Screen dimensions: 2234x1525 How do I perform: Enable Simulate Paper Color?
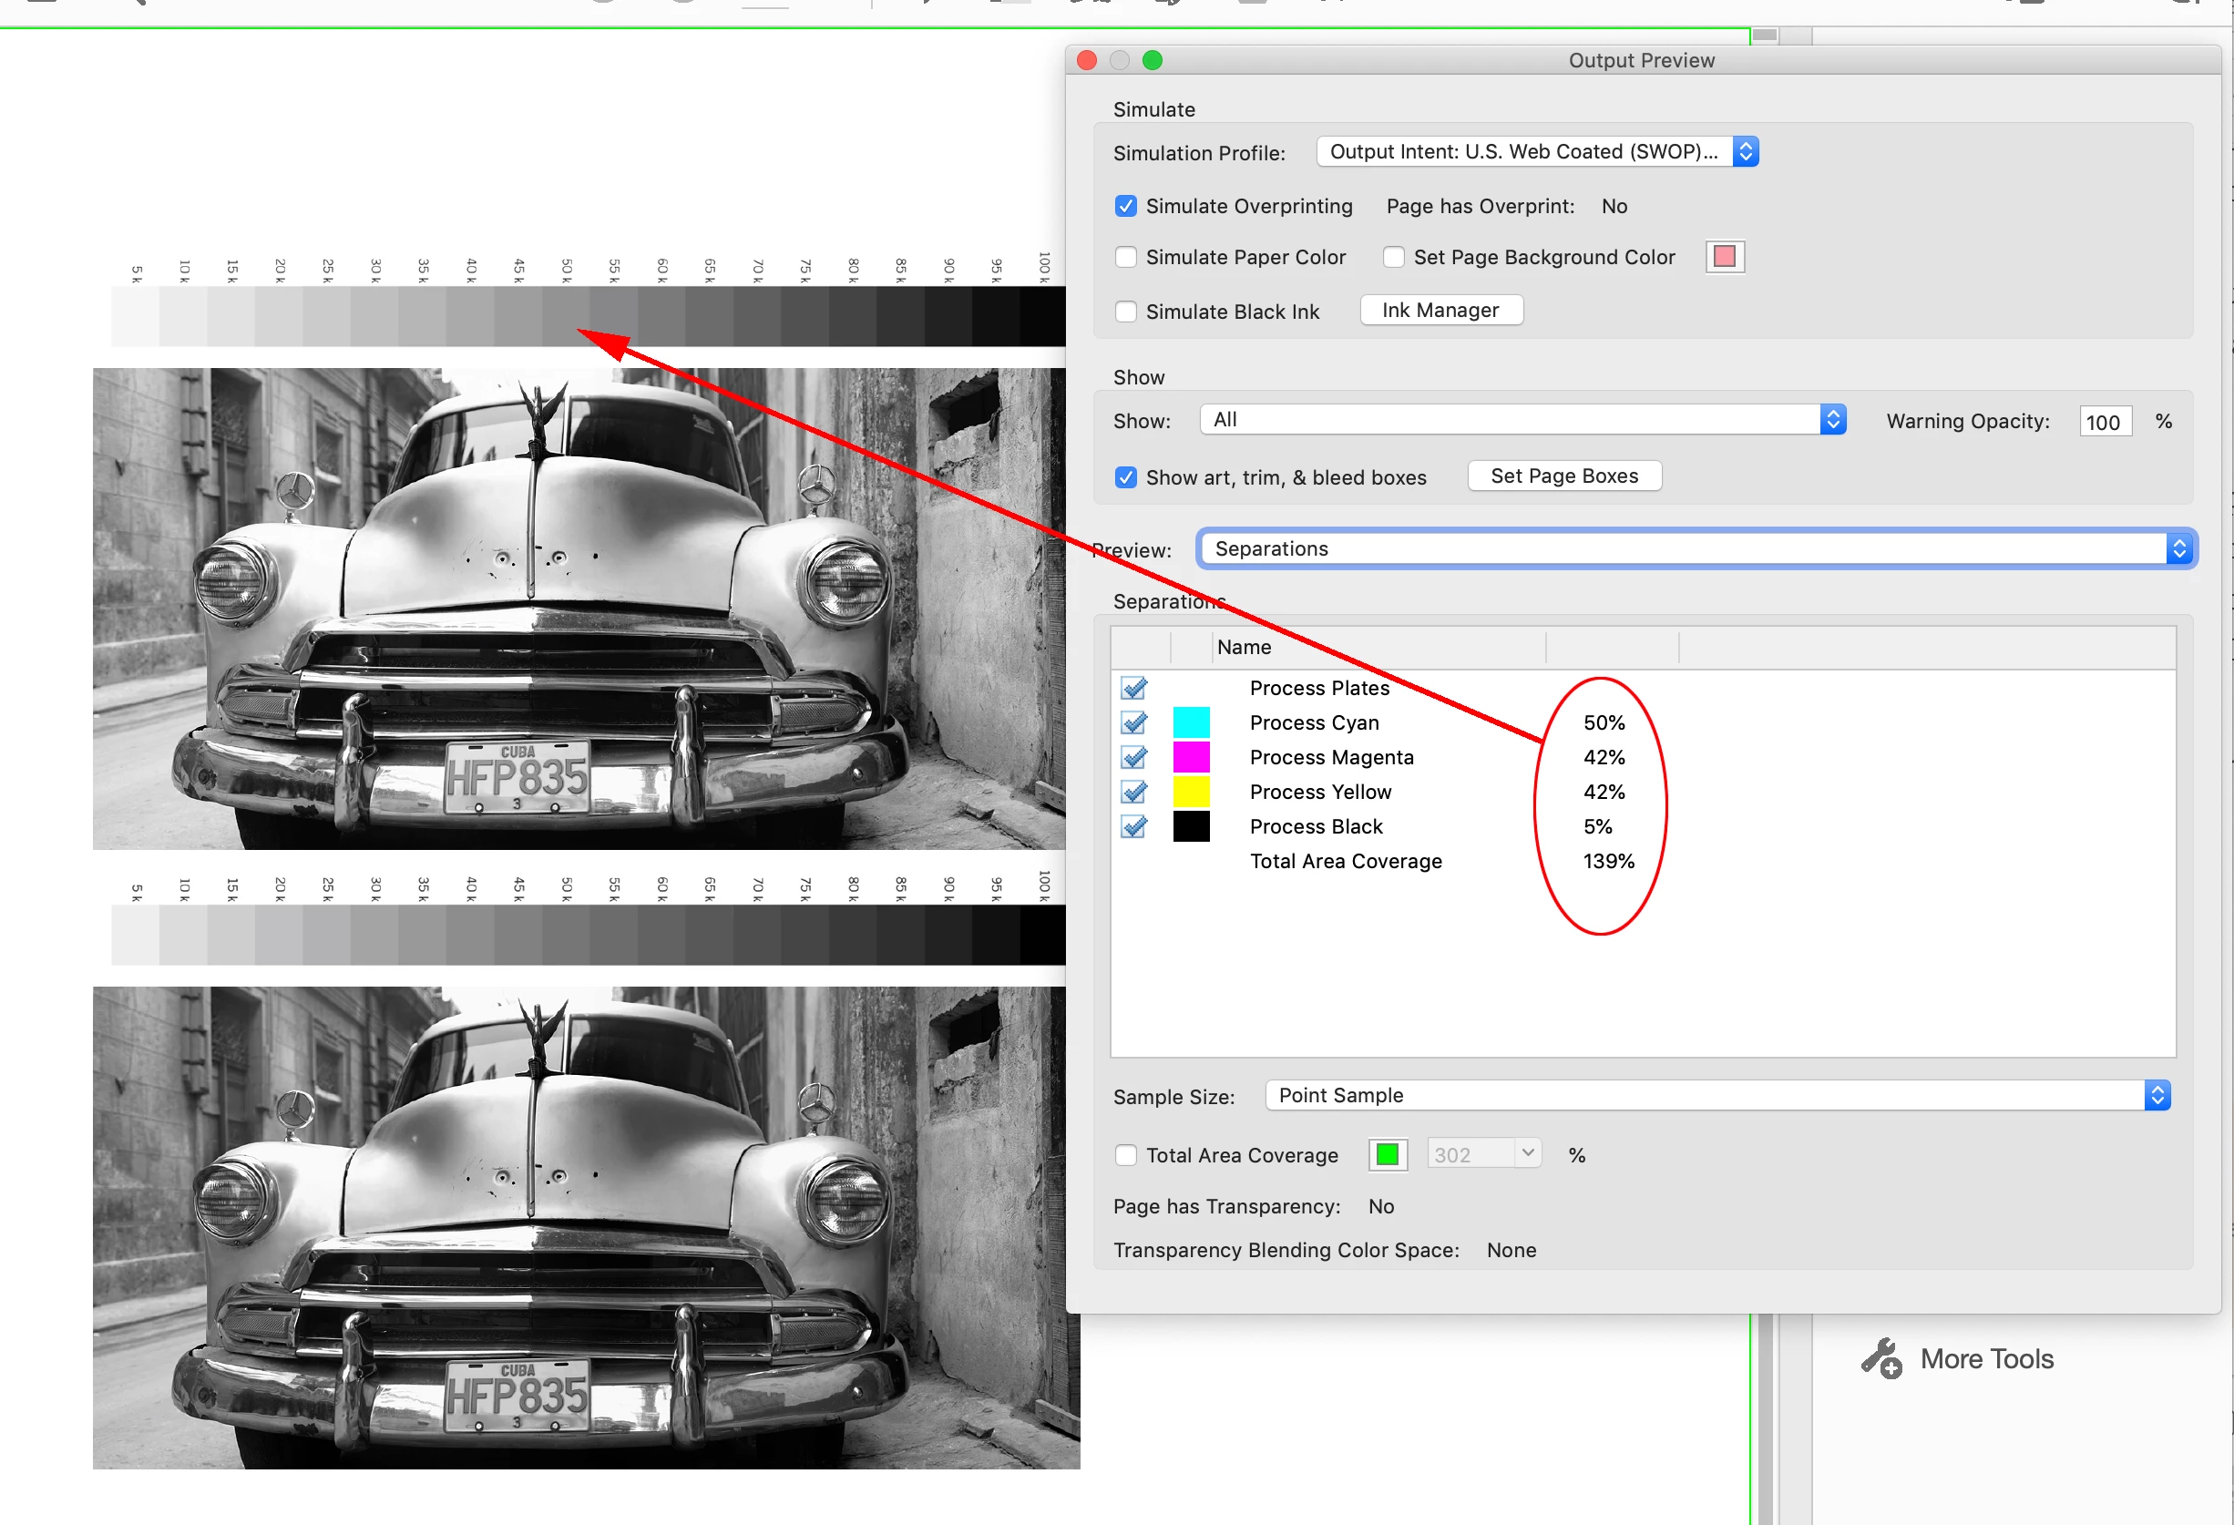tap(1125, 258)
